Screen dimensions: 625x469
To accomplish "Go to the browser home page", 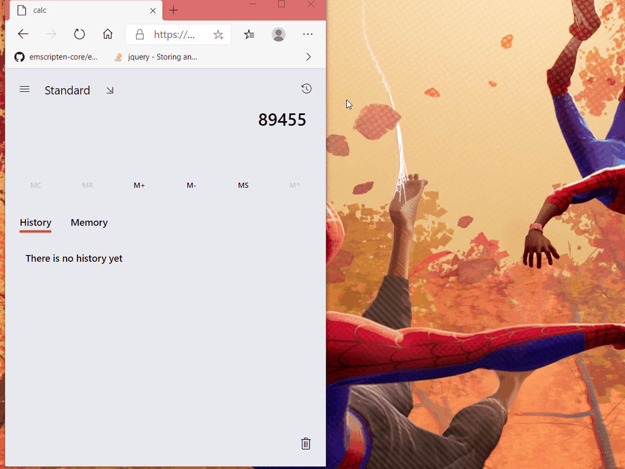I will [x=107, y=34].
